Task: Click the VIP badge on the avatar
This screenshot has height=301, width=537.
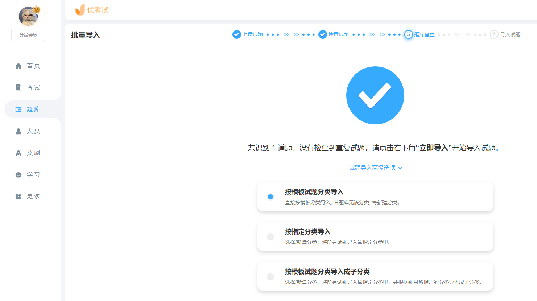Action: point(36,9)
